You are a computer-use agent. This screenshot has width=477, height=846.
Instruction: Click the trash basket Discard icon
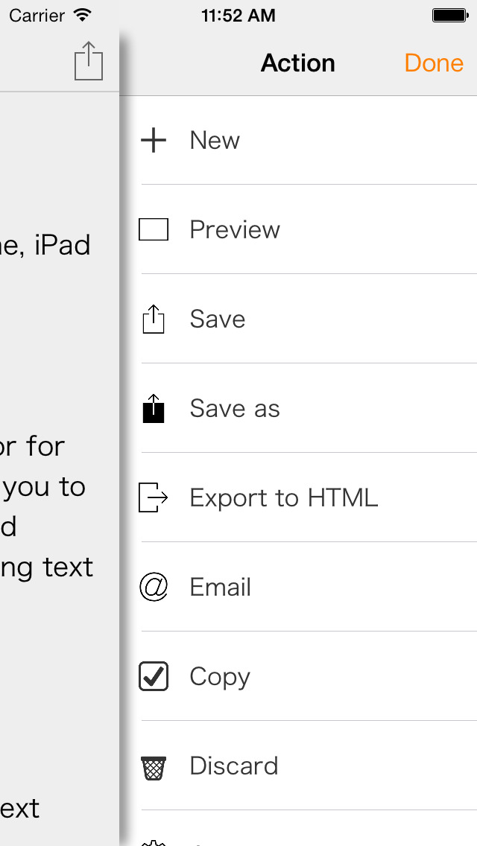[154, 766]
